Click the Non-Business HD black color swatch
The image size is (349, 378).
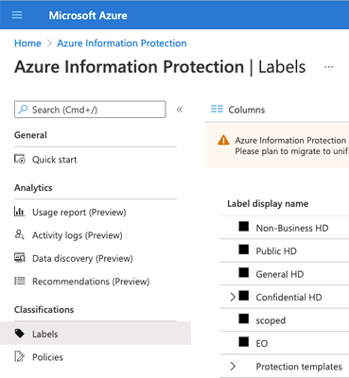click(x=244, y=227)
